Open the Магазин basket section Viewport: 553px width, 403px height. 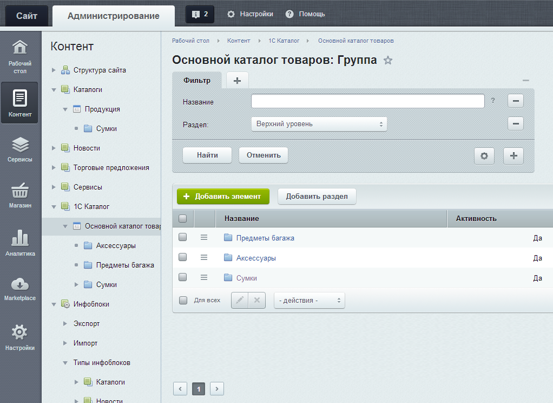click(x=19, y=195)
